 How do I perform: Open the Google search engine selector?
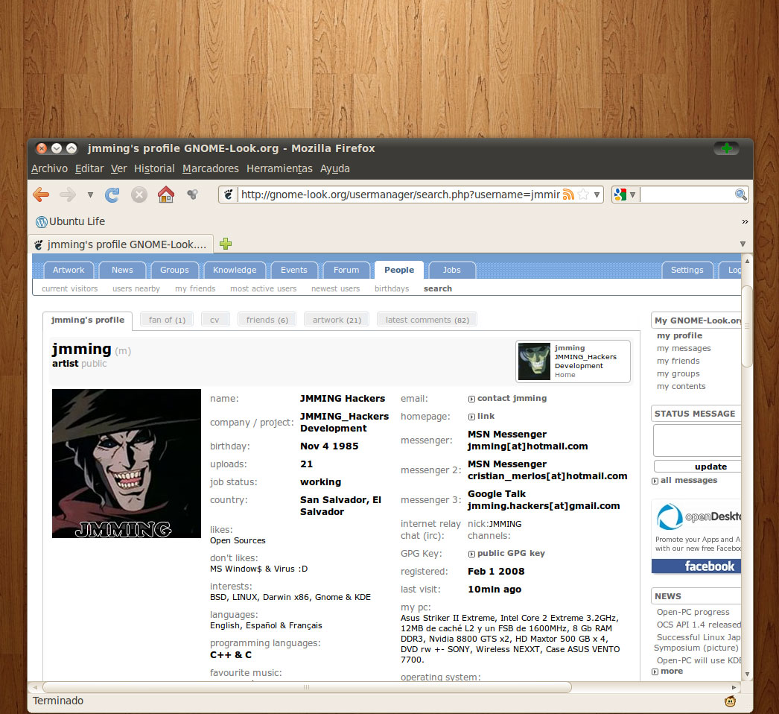(625, 195)
